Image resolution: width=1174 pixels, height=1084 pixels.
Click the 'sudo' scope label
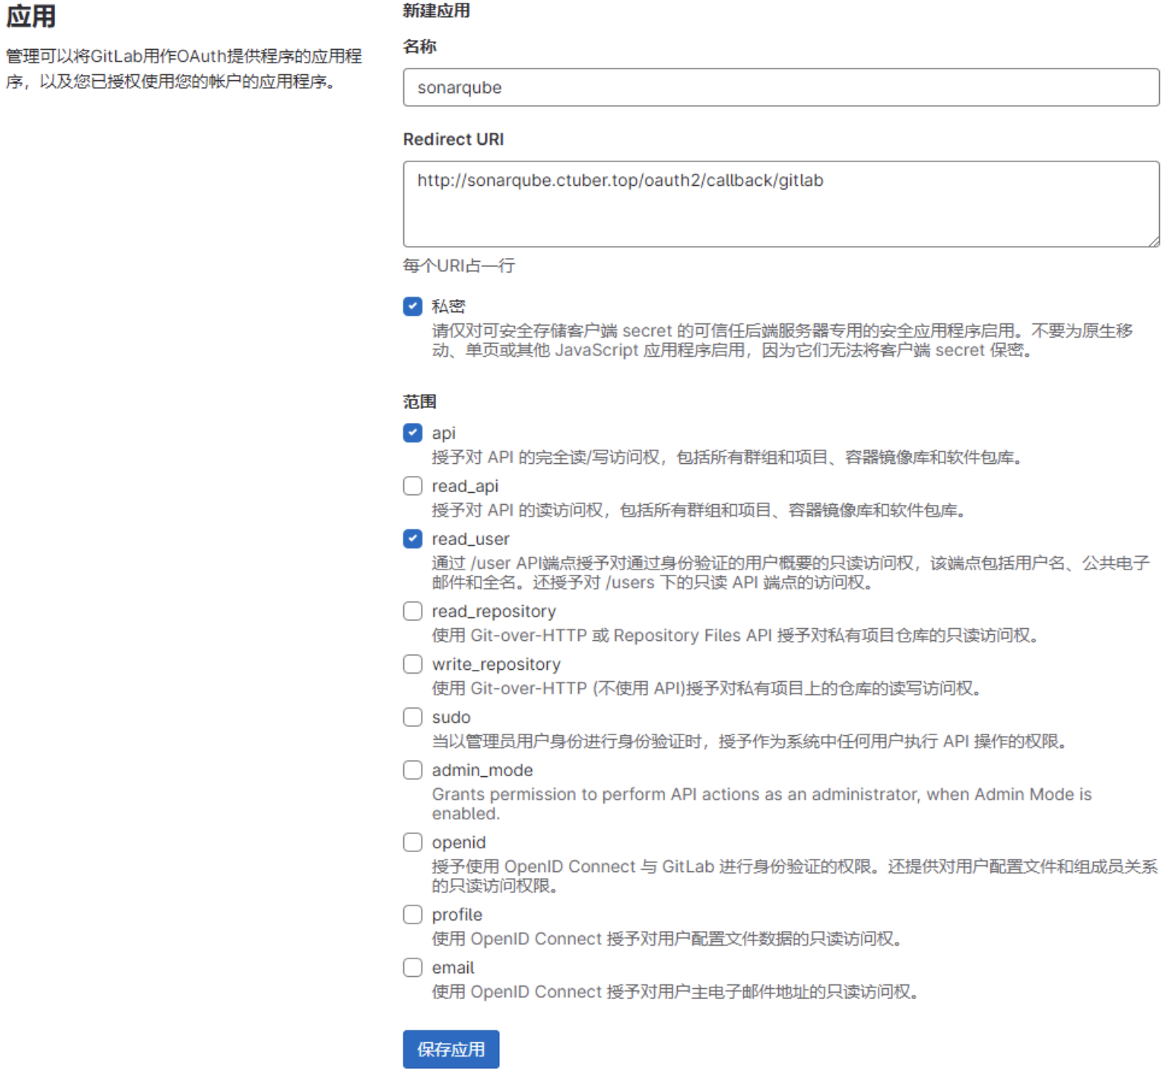[451, 717]
